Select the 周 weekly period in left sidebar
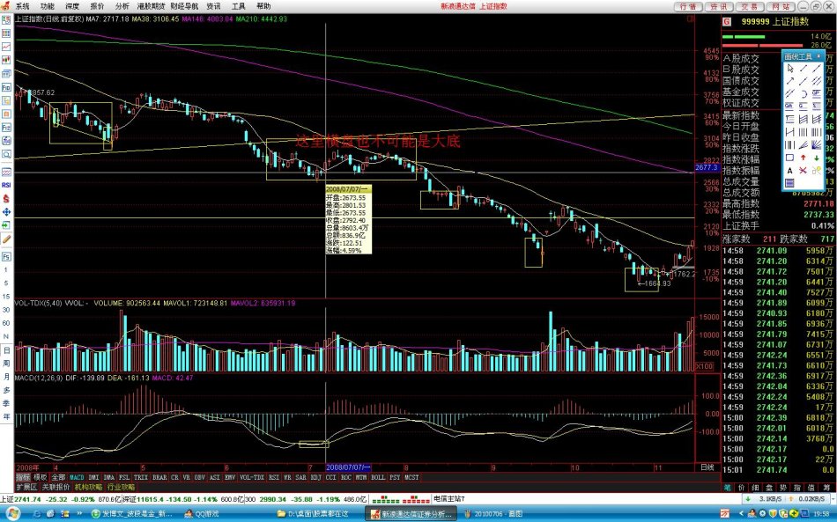 click(6, 364)
